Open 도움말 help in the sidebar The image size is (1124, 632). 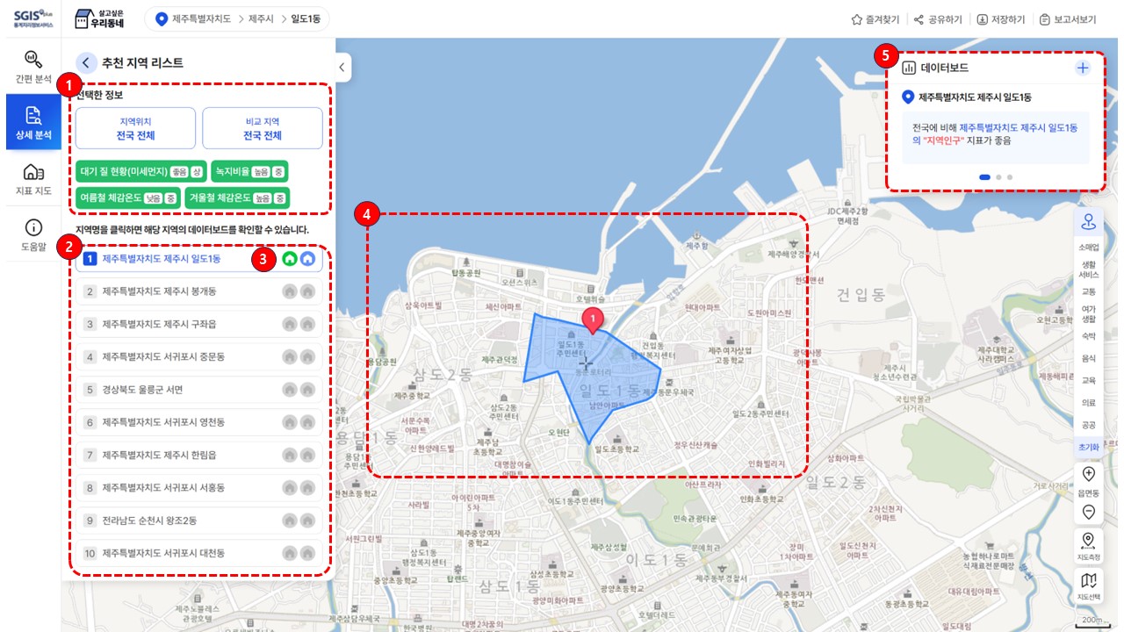coord(32,234)
